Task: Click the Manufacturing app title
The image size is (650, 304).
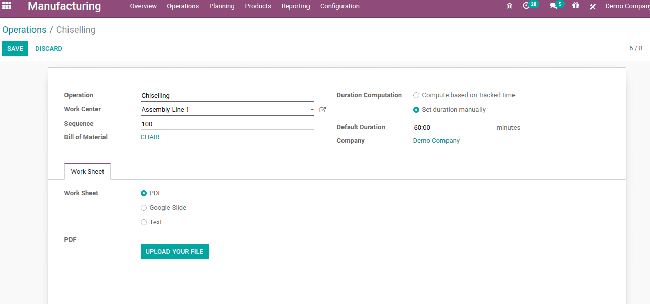Action: [x=64, y=6]
